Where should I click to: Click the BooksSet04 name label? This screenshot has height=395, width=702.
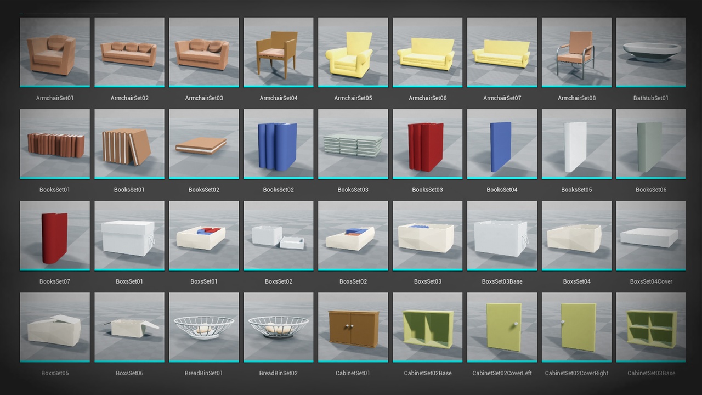[x=502, y=190]
